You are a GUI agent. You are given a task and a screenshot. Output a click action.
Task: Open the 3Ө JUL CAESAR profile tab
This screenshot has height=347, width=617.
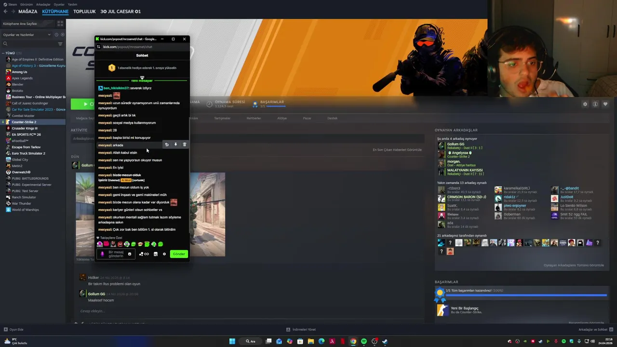tap(121, 11)
